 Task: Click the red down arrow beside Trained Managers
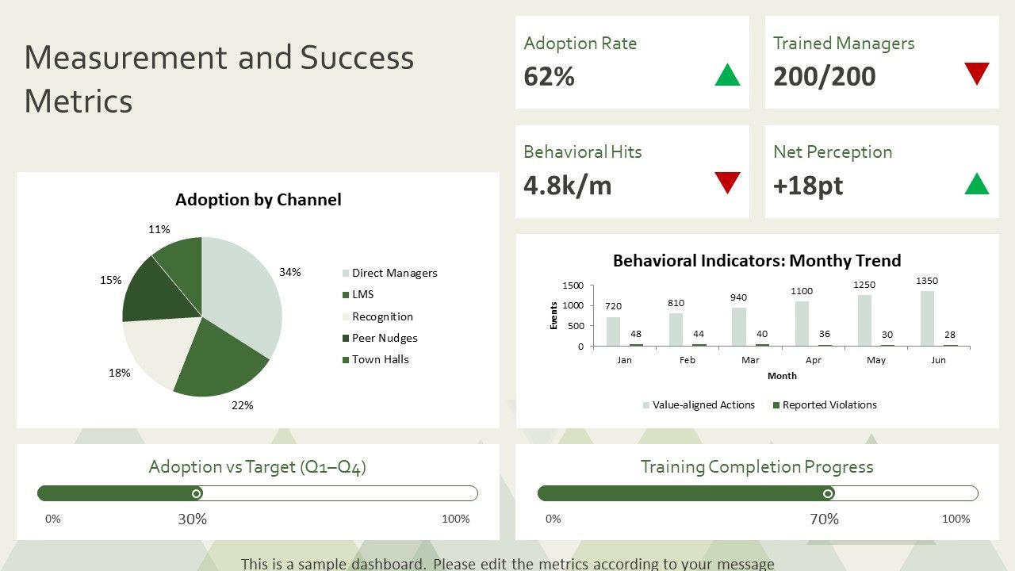[977, 75]
